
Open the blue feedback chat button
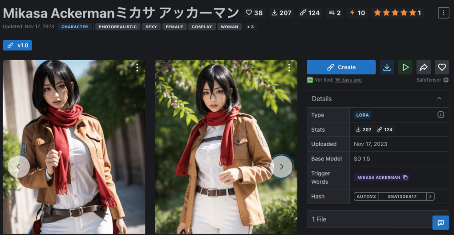pyautogui.click(x=441, y=223)
